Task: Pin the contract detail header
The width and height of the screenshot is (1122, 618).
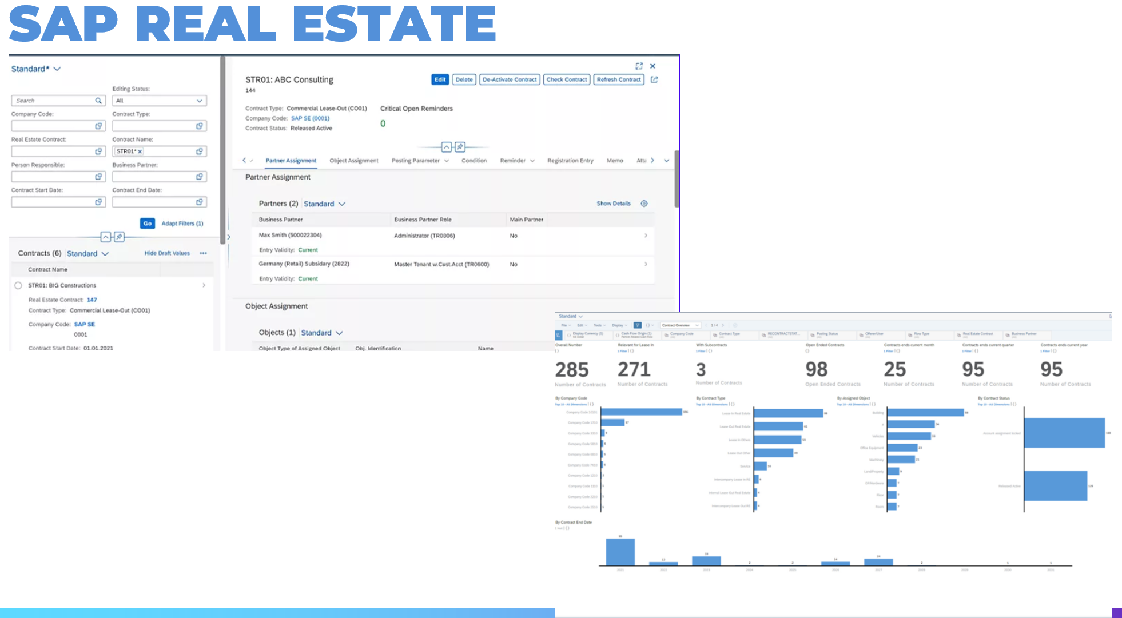Action: [460, 147]
